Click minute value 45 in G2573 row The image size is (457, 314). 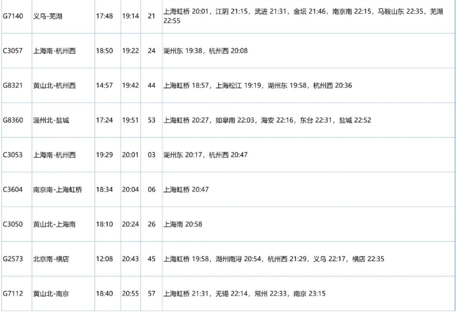coord(151,259)
